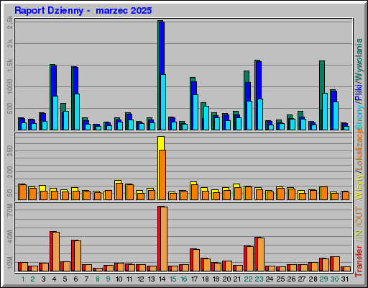Click day label 17 on the axis

coord(194,279)
